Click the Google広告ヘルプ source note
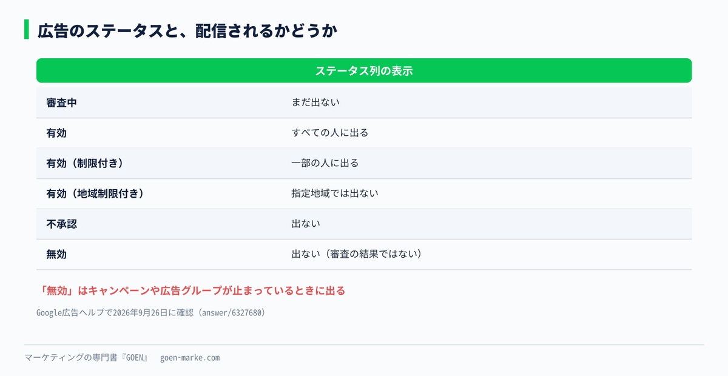This screenshot has height=376, width=728. 151,313
